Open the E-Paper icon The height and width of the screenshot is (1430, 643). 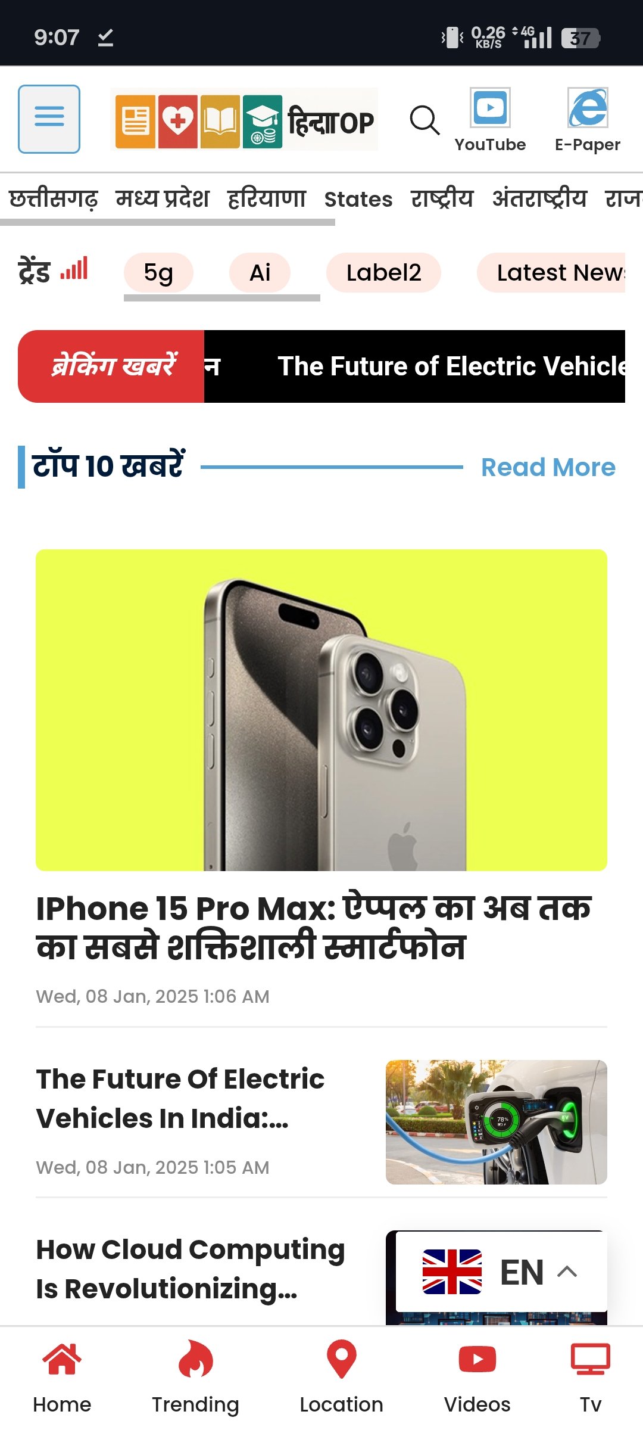[x=588, y=108]
